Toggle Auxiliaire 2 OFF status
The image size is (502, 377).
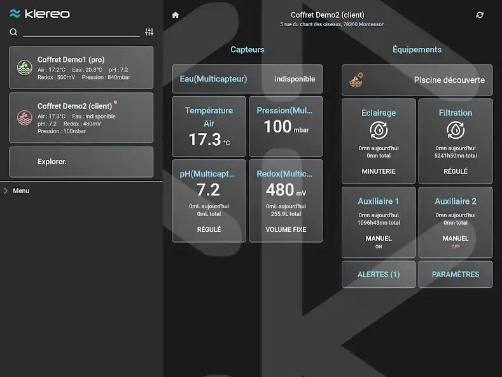tap(456, 247)
